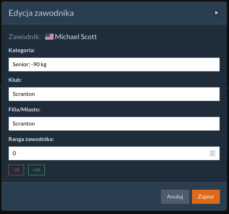
Task: Close the Edycja zawodnika dialog
Action: pos(216,13)
